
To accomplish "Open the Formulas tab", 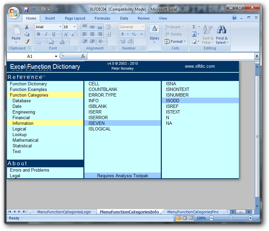I will tap(103, 18).
